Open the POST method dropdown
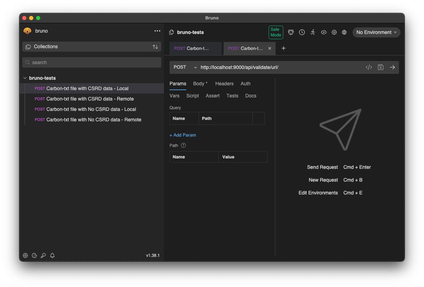Screen dimensions: 424x287 [185, 67]
